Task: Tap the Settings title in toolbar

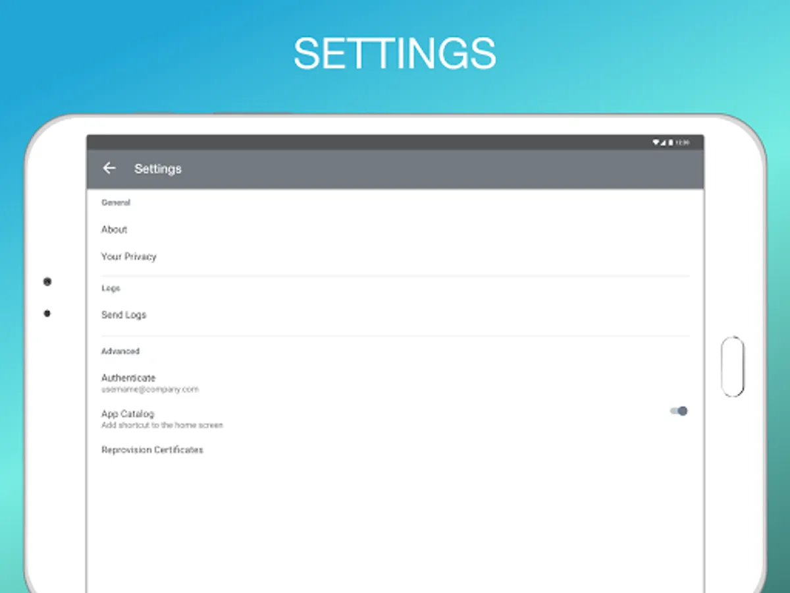Action: point(158,169)
